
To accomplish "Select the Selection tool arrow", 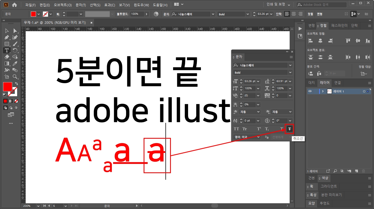I will pyautogui.click(x=7, y=31).
